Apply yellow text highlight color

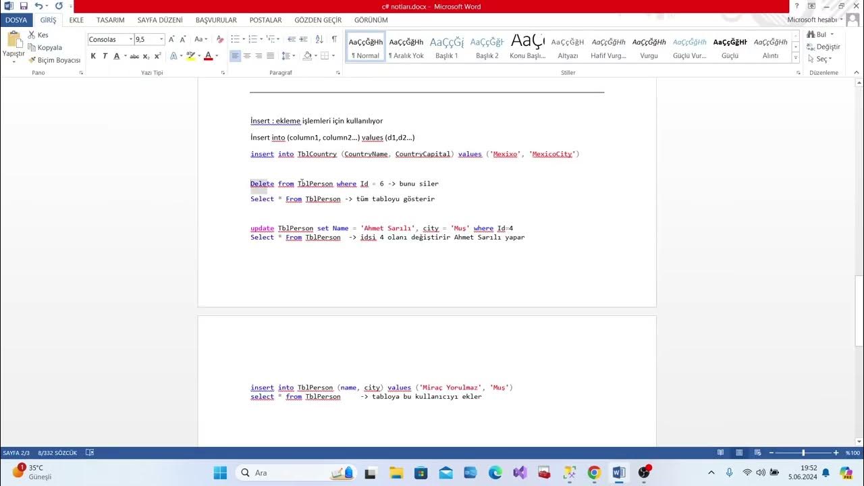(190, 56)
